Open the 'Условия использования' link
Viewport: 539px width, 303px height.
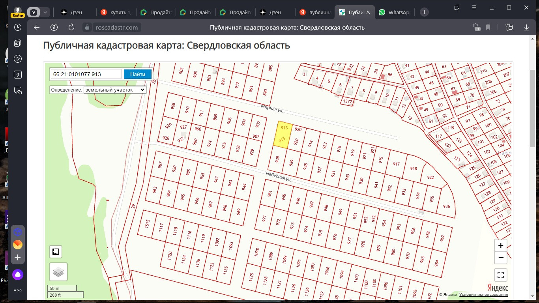483,295
